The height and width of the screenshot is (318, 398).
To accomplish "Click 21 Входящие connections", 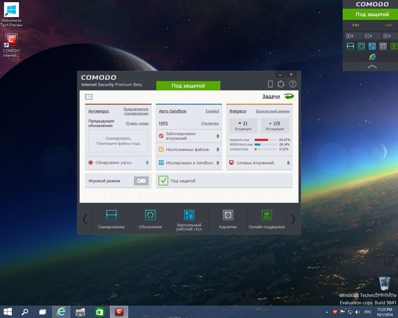I will tap(243, 125).
